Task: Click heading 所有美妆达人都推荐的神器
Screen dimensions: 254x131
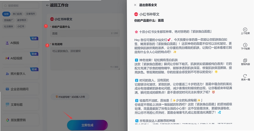Action: coord(155,121)
